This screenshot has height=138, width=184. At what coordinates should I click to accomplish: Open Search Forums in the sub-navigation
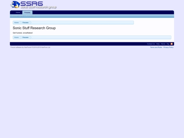pyautogui.click(x=18, y=16)
